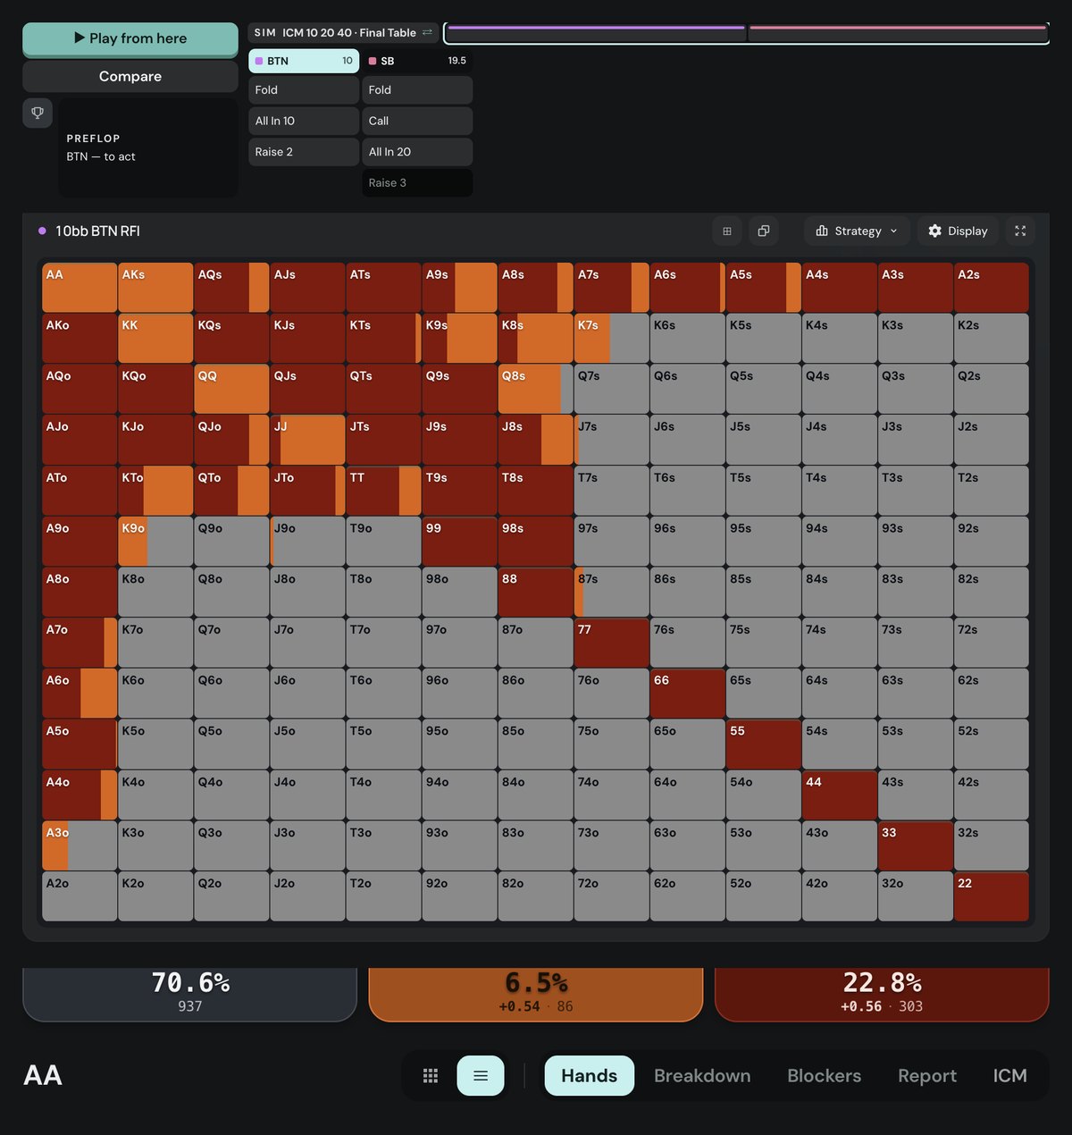Select the A9s hand cell
1072x1135 pixels.
pyautogui.click(x=459, y=288)
